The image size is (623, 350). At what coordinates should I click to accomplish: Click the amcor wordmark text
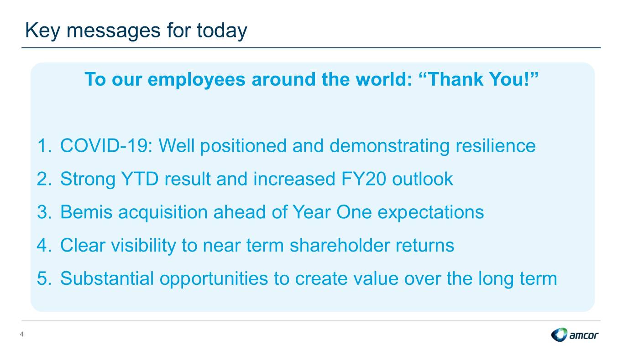click(x=584, y=336)
